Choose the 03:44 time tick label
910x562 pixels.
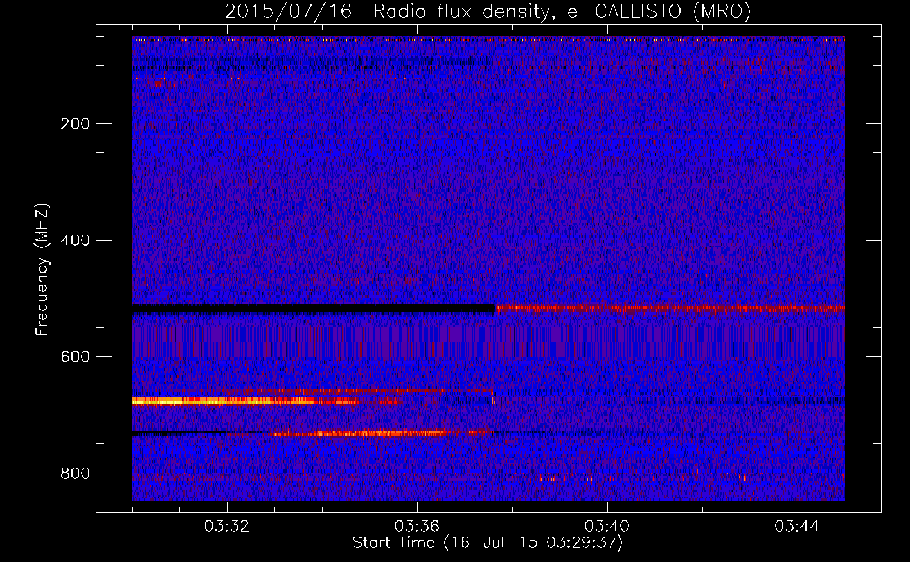797,527
